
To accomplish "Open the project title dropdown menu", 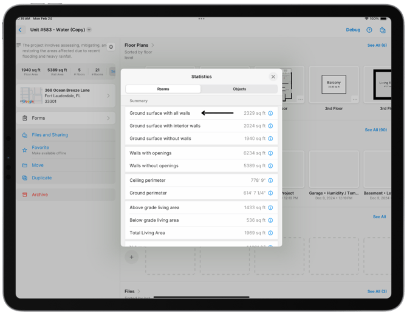I will (x=89, y=30).
